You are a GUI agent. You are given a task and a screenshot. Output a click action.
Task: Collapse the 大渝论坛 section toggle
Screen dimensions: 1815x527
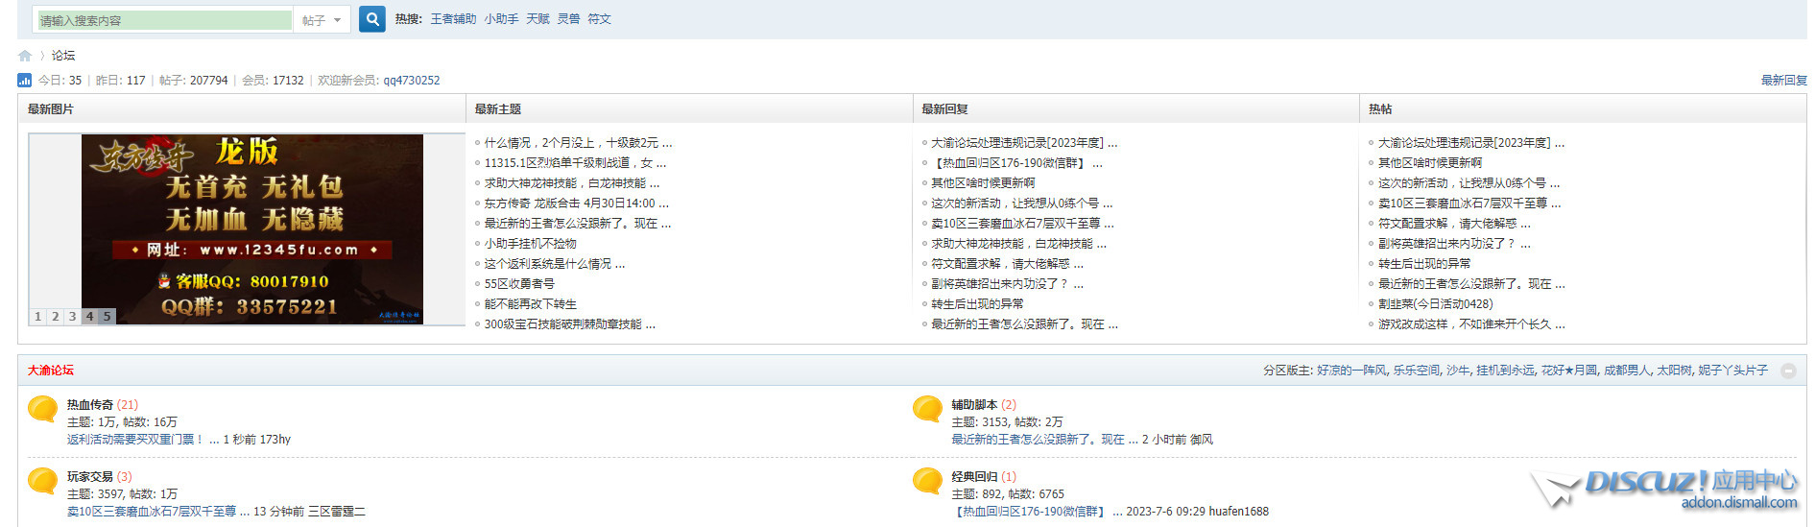pos(1788,371)
